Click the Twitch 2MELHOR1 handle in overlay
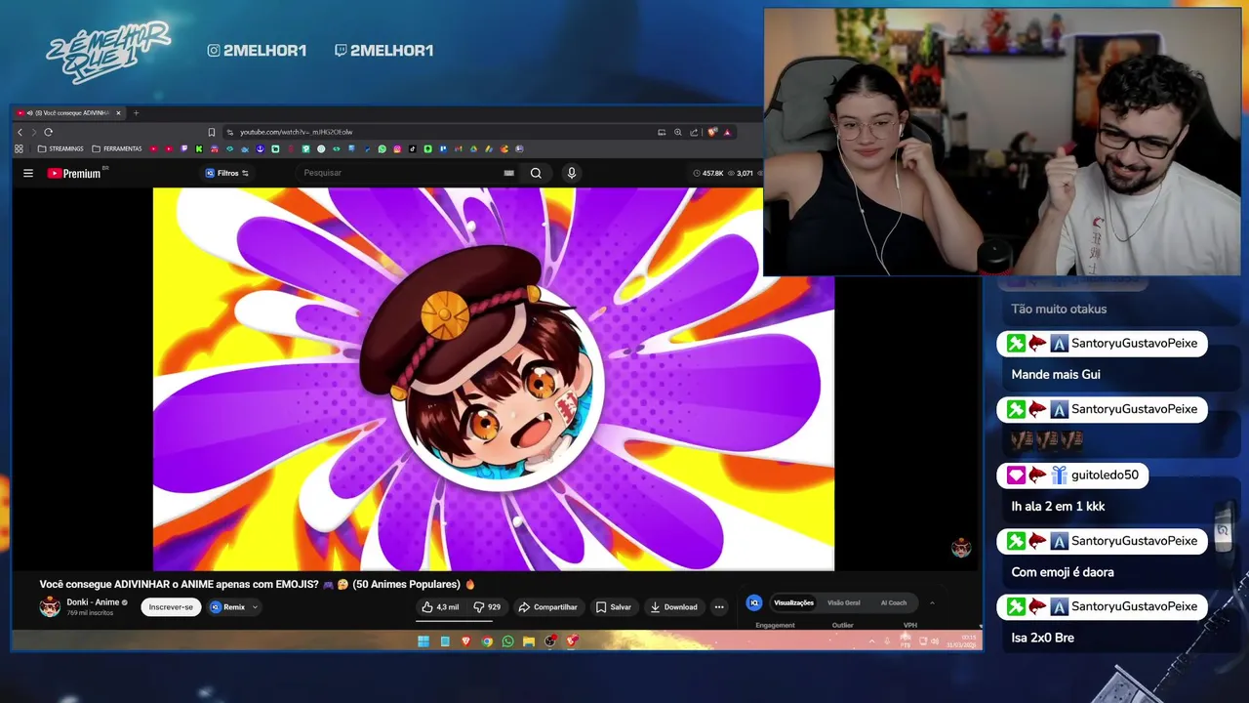This screenshot has width=1249, height=703. (384, 51)
